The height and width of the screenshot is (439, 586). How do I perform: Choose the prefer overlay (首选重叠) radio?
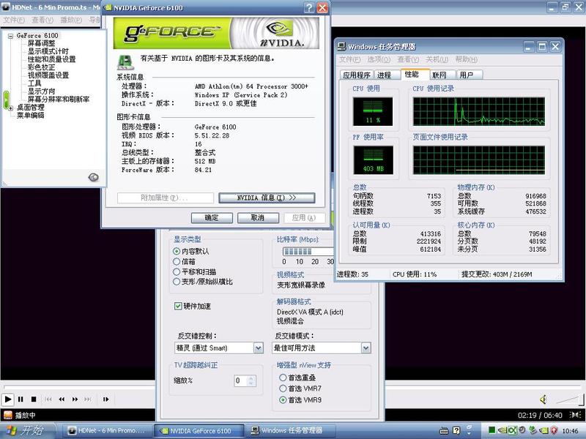(283, 378)
